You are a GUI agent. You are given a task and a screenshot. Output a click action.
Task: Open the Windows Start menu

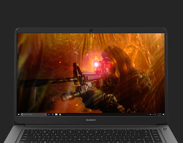[x=19, y=115]
